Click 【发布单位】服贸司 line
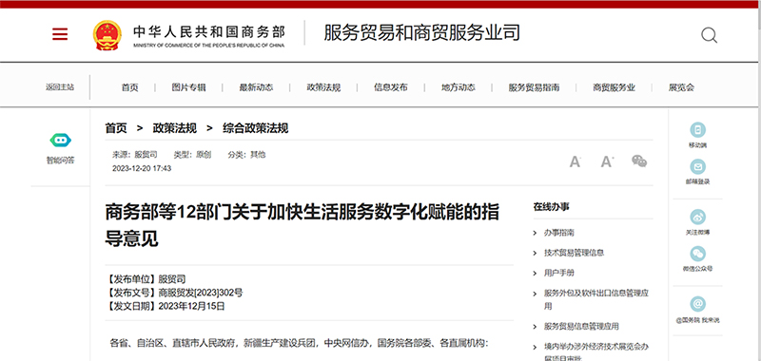The width and height of the screenshot is (761, 361). (x=146, y=279)
